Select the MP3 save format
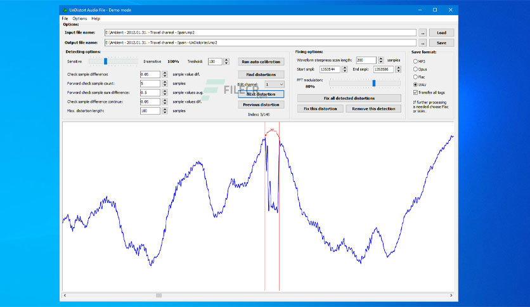This screenshot has height=307, width=530. click(415, 61)
